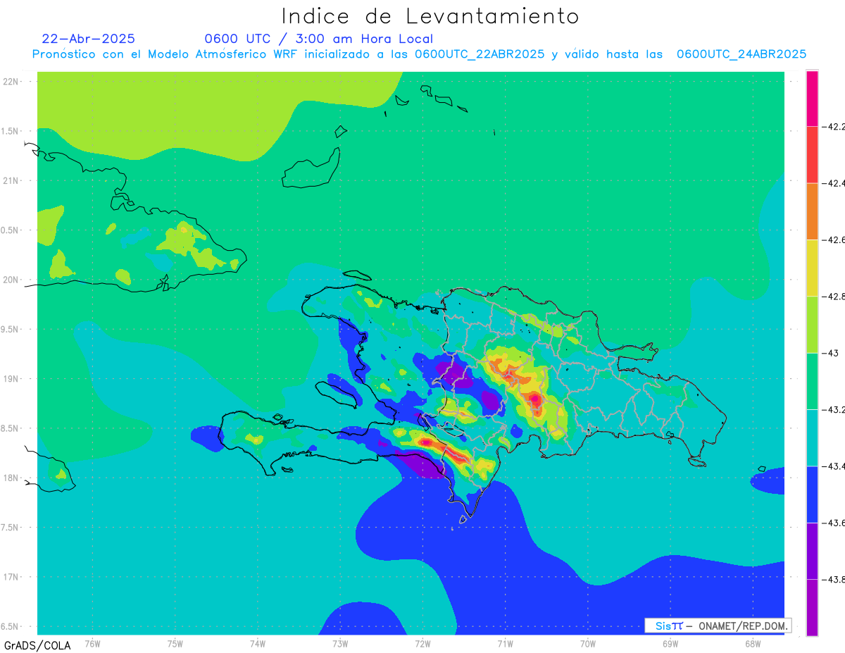This screenshot has height=653, width=845.
Task: Click the '18N' latitude label
Action: coord(11,478)
